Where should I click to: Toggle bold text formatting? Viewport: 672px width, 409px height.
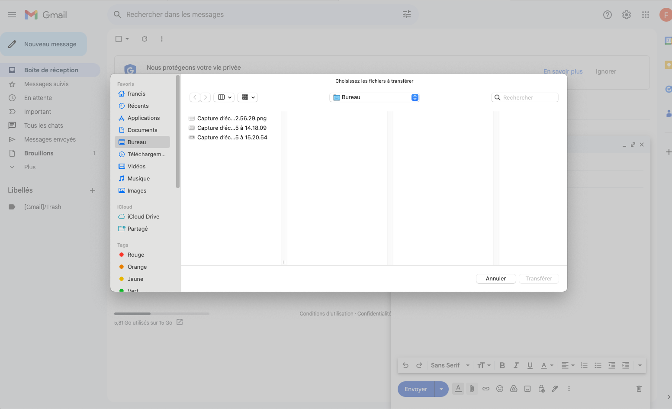pyautogui.click(x=502, y=365)
